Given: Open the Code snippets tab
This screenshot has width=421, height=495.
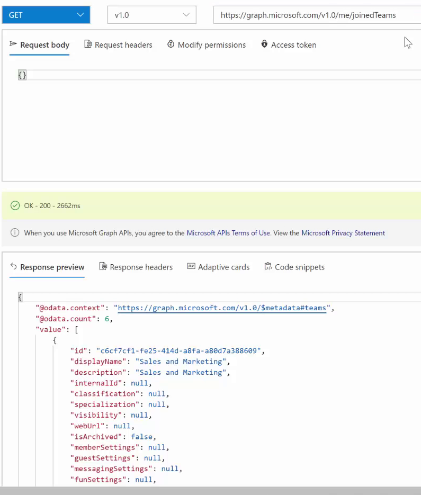Looking at the screenshot, I should [x=294, y=267].
